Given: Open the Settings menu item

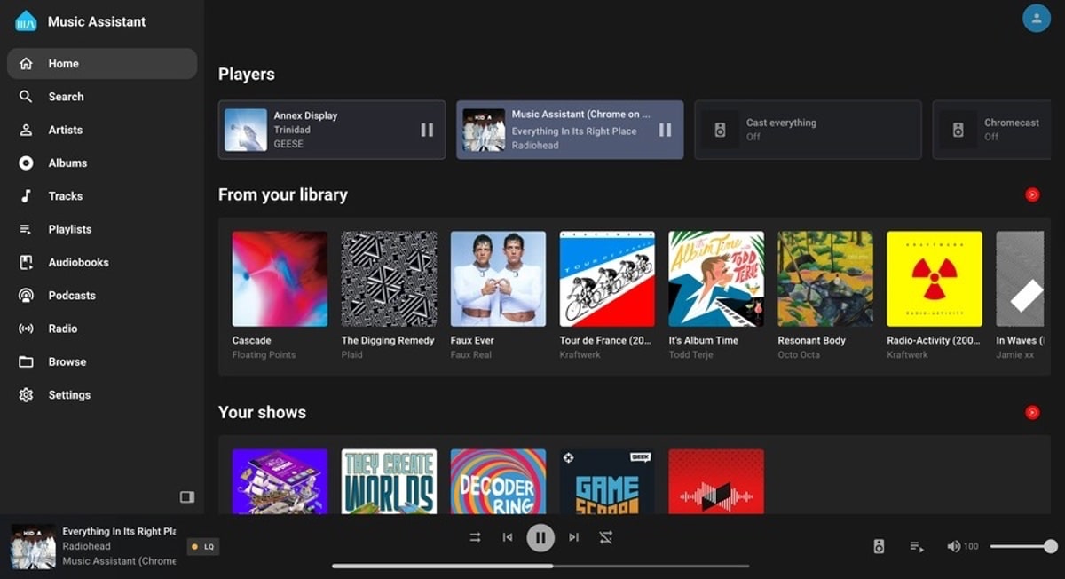Looking at the screenshot, I should 69,395.
